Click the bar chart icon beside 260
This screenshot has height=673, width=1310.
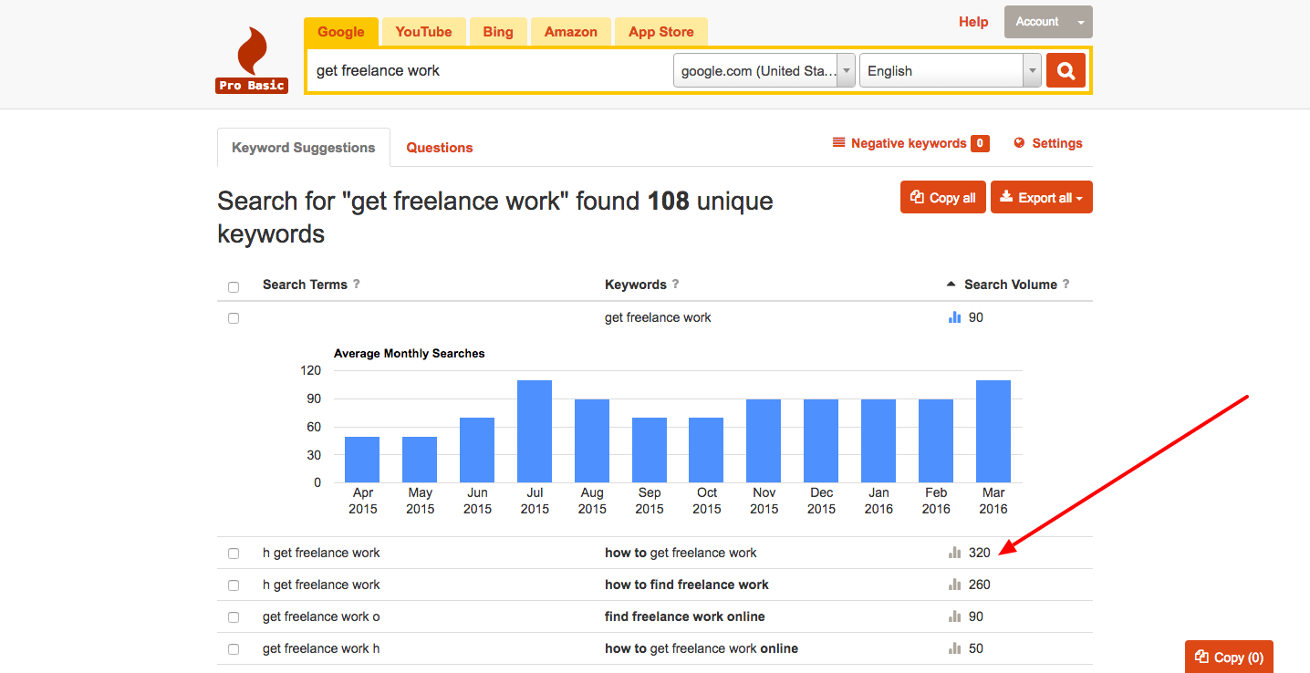pyautogui.click(x=953, y=584)
